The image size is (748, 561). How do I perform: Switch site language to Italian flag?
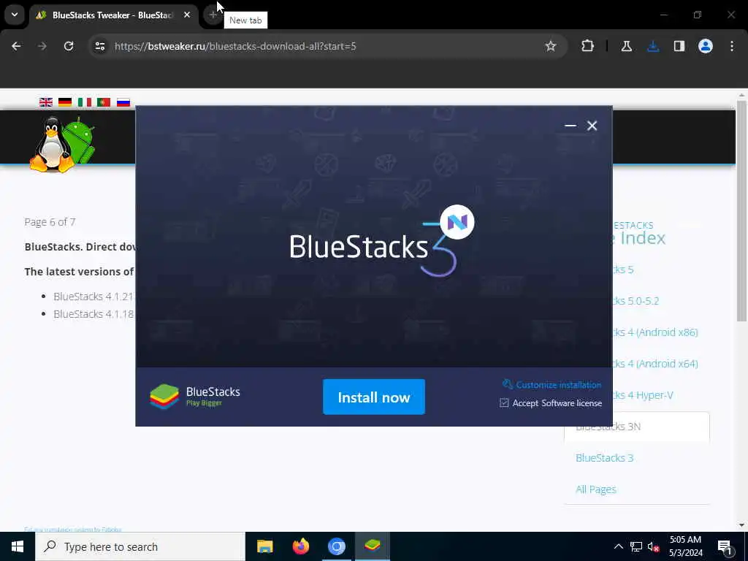[85, 102]
